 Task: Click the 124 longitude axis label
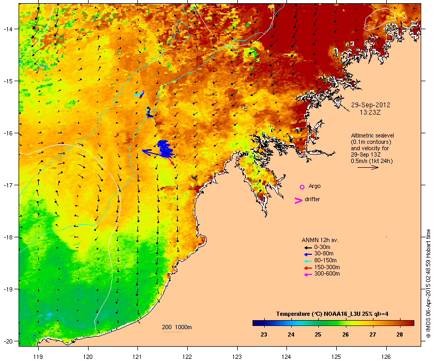pyautogui.click(x=286, y=357)
